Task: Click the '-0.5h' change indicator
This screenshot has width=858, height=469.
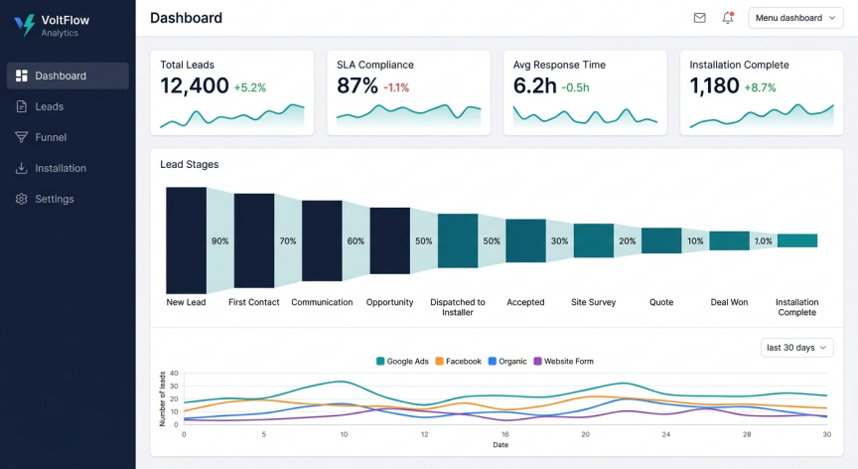Action: coord(576,87)
